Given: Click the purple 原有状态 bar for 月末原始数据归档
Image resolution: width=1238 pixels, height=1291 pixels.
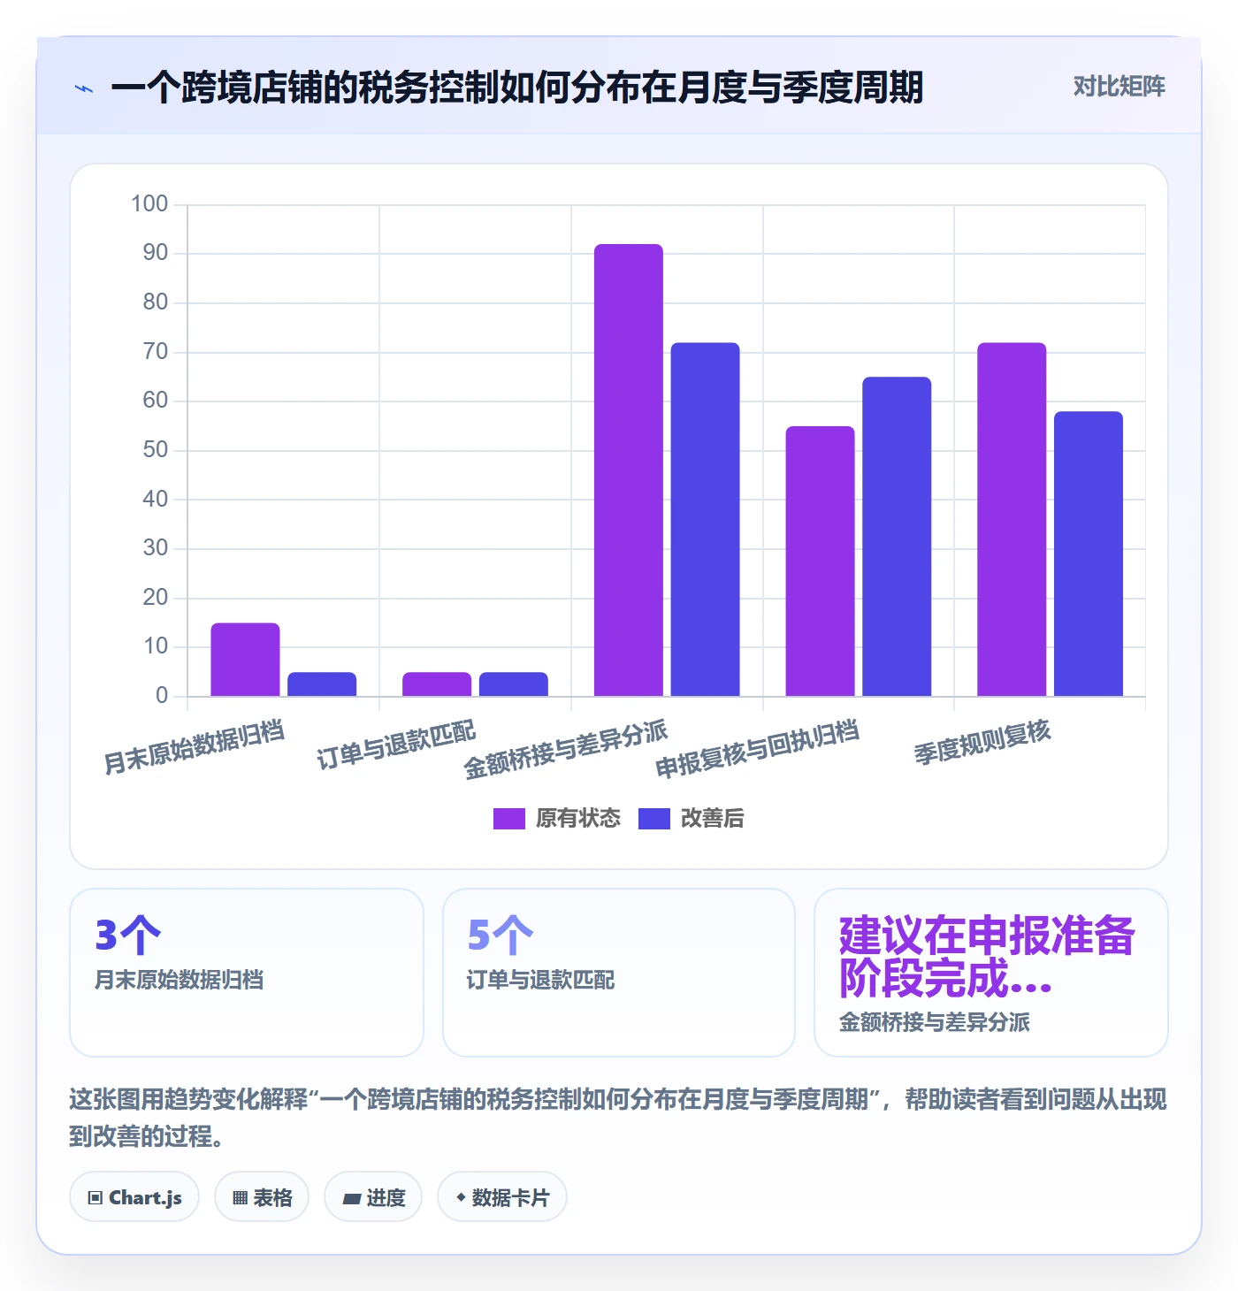Looking at the screenshot, I should 245,660.
